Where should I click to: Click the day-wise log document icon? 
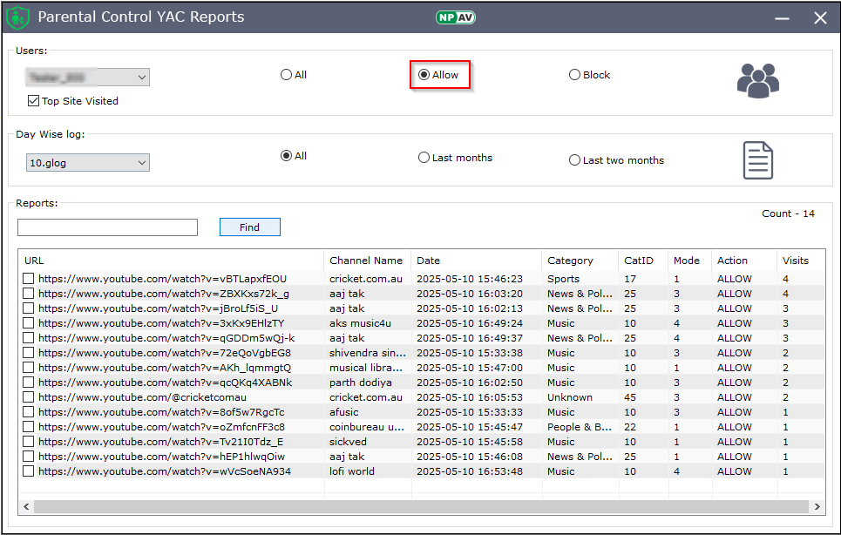(757, 161)
